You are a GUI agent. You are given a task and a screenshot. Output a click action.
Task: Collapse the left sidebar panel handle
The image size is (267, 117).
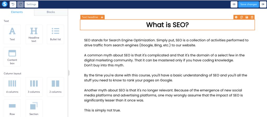click(x=69, y=73)
